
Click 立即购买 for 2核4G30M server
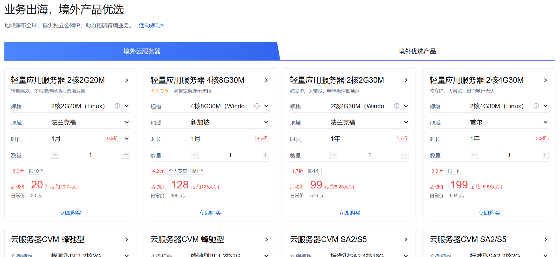(489, 213)
